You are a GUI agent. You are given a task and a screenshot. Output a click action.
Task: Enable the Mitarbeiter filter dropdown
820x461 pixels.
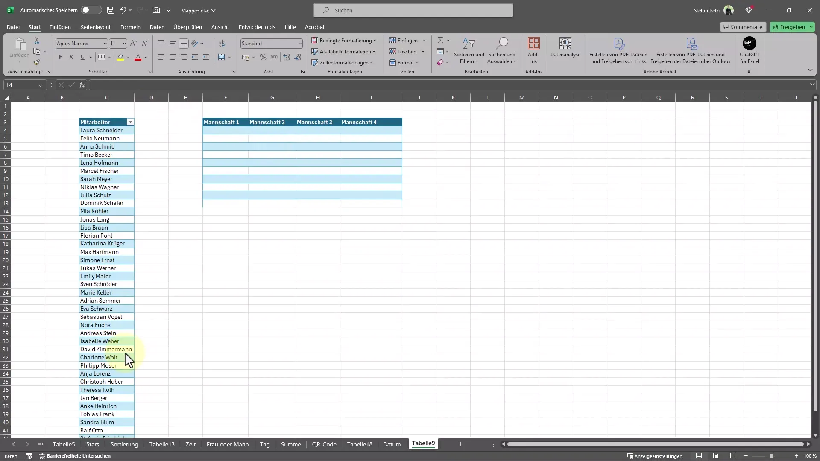[x=130, y=122]
